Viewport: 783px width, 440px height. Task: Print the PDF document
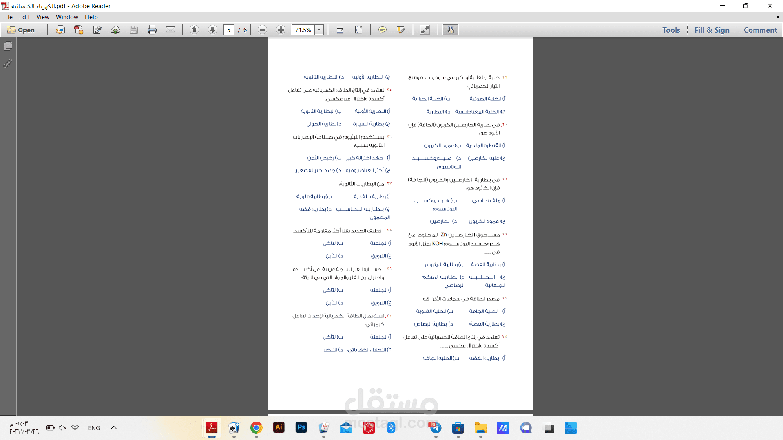point(152,29)
